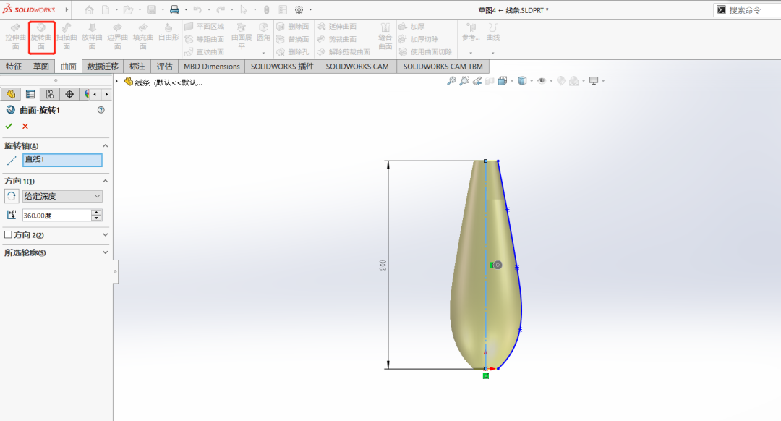Click the Zoom to Fit magnifier icon

(x=451, y=81)
